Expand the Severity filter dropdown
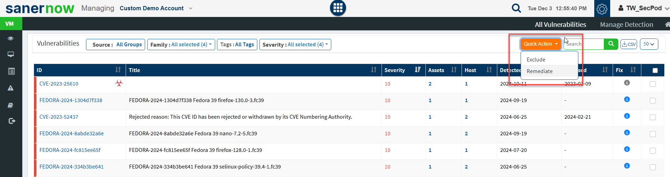The height and width of the screenshot is (177, 670). (295, 45)
